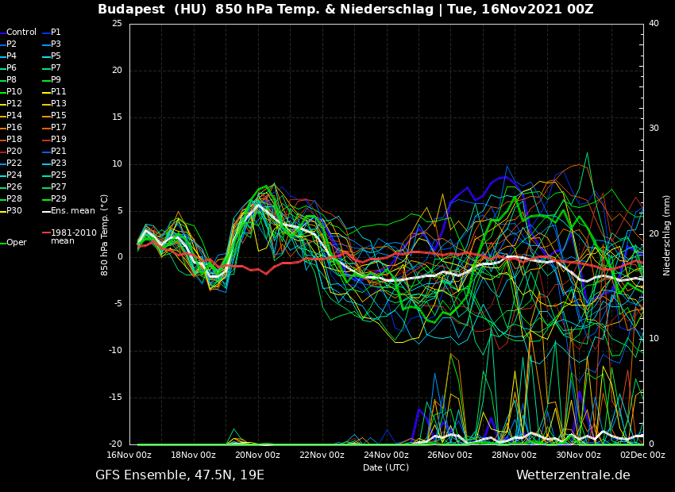Select the Ens. mean legend entry
The width and height of the screenshot is (675, 492).
pyautogui.click(x=72, y=211)
